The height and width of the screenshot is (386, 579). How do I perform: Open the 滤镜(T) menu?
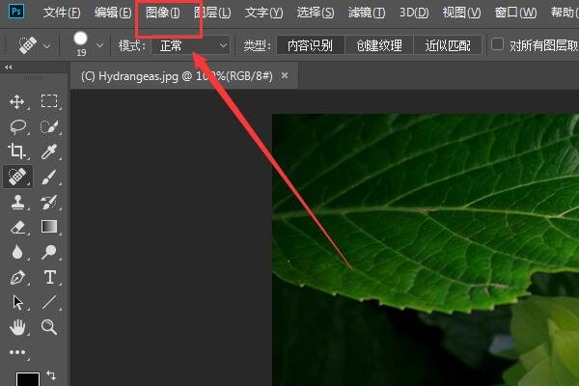pos(367,13)
